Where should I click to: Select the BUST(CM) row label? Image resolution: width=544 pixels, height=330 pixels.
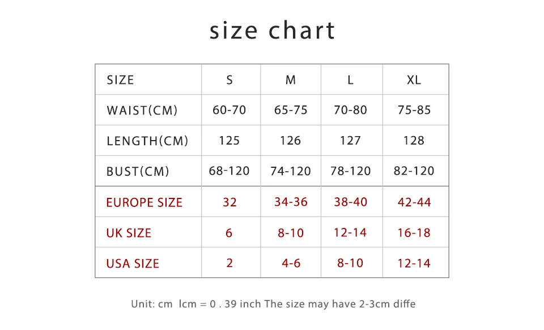click(x=138, y=171)
